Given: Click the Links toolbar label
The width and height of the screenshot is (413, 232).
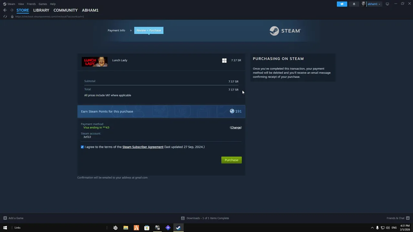Looking at the screenshot, I should 17,228.
